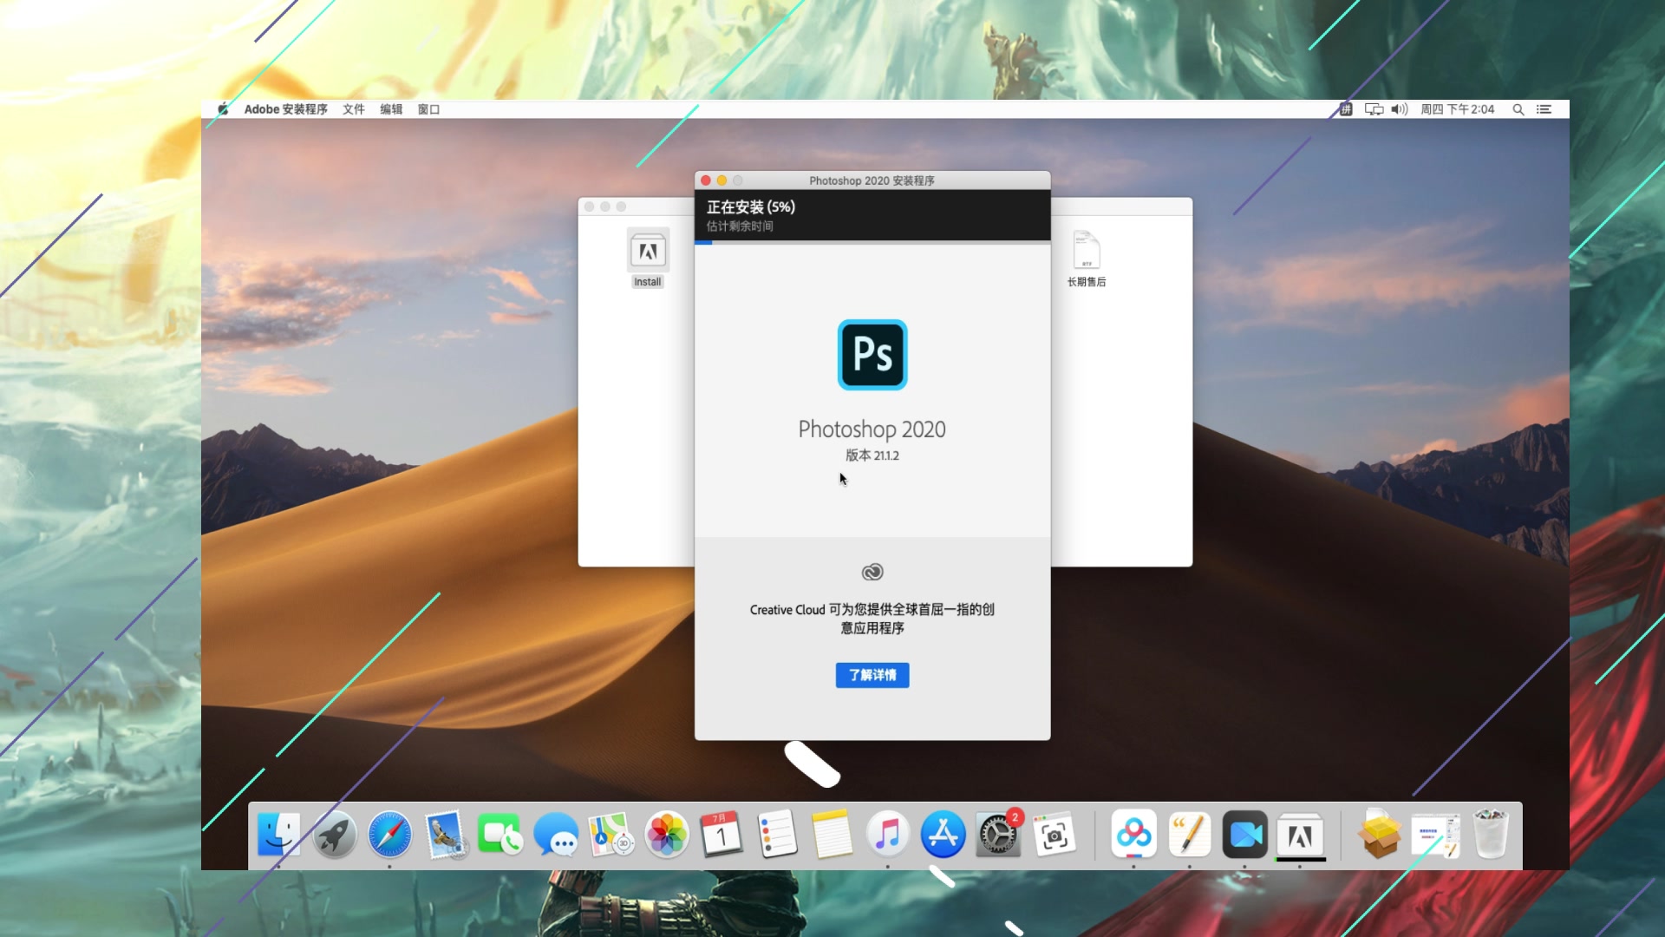The width and height of the screenshot is (1665, 937).
Task: Click the Adobe installer icon in Dock
Action: click(x=1300, y=835)
